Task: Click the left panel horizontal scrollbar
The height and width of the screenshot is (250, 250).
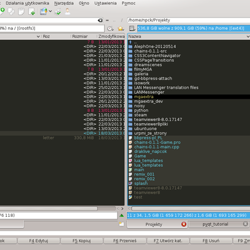Action: point(49,208)
